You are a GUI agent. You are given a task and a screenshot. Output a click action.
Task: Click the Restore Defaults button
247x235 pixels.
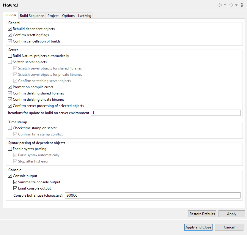202,214
